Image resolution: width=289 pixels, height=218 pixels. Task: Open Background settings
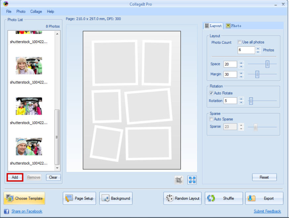(116, 198)
